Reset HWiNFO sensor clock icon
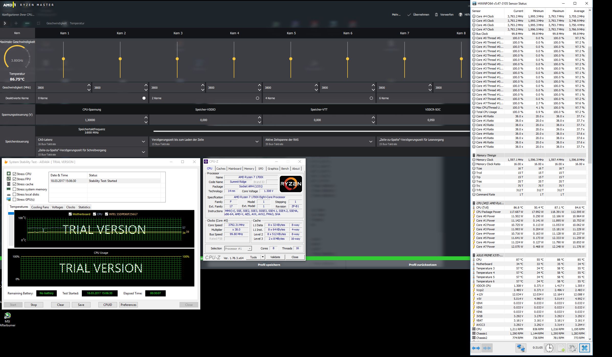Viewport: 612px width, 357px height. (549, 348)
